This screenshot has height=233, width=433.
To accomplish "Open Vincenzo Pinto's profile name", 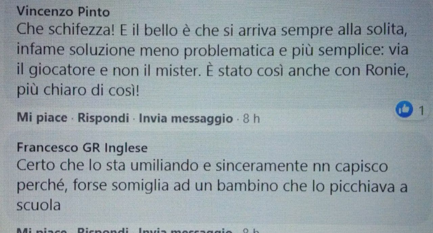I will [x=63, y=12].
